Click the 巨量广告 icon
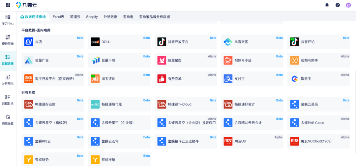 click(x=29, y=60)
